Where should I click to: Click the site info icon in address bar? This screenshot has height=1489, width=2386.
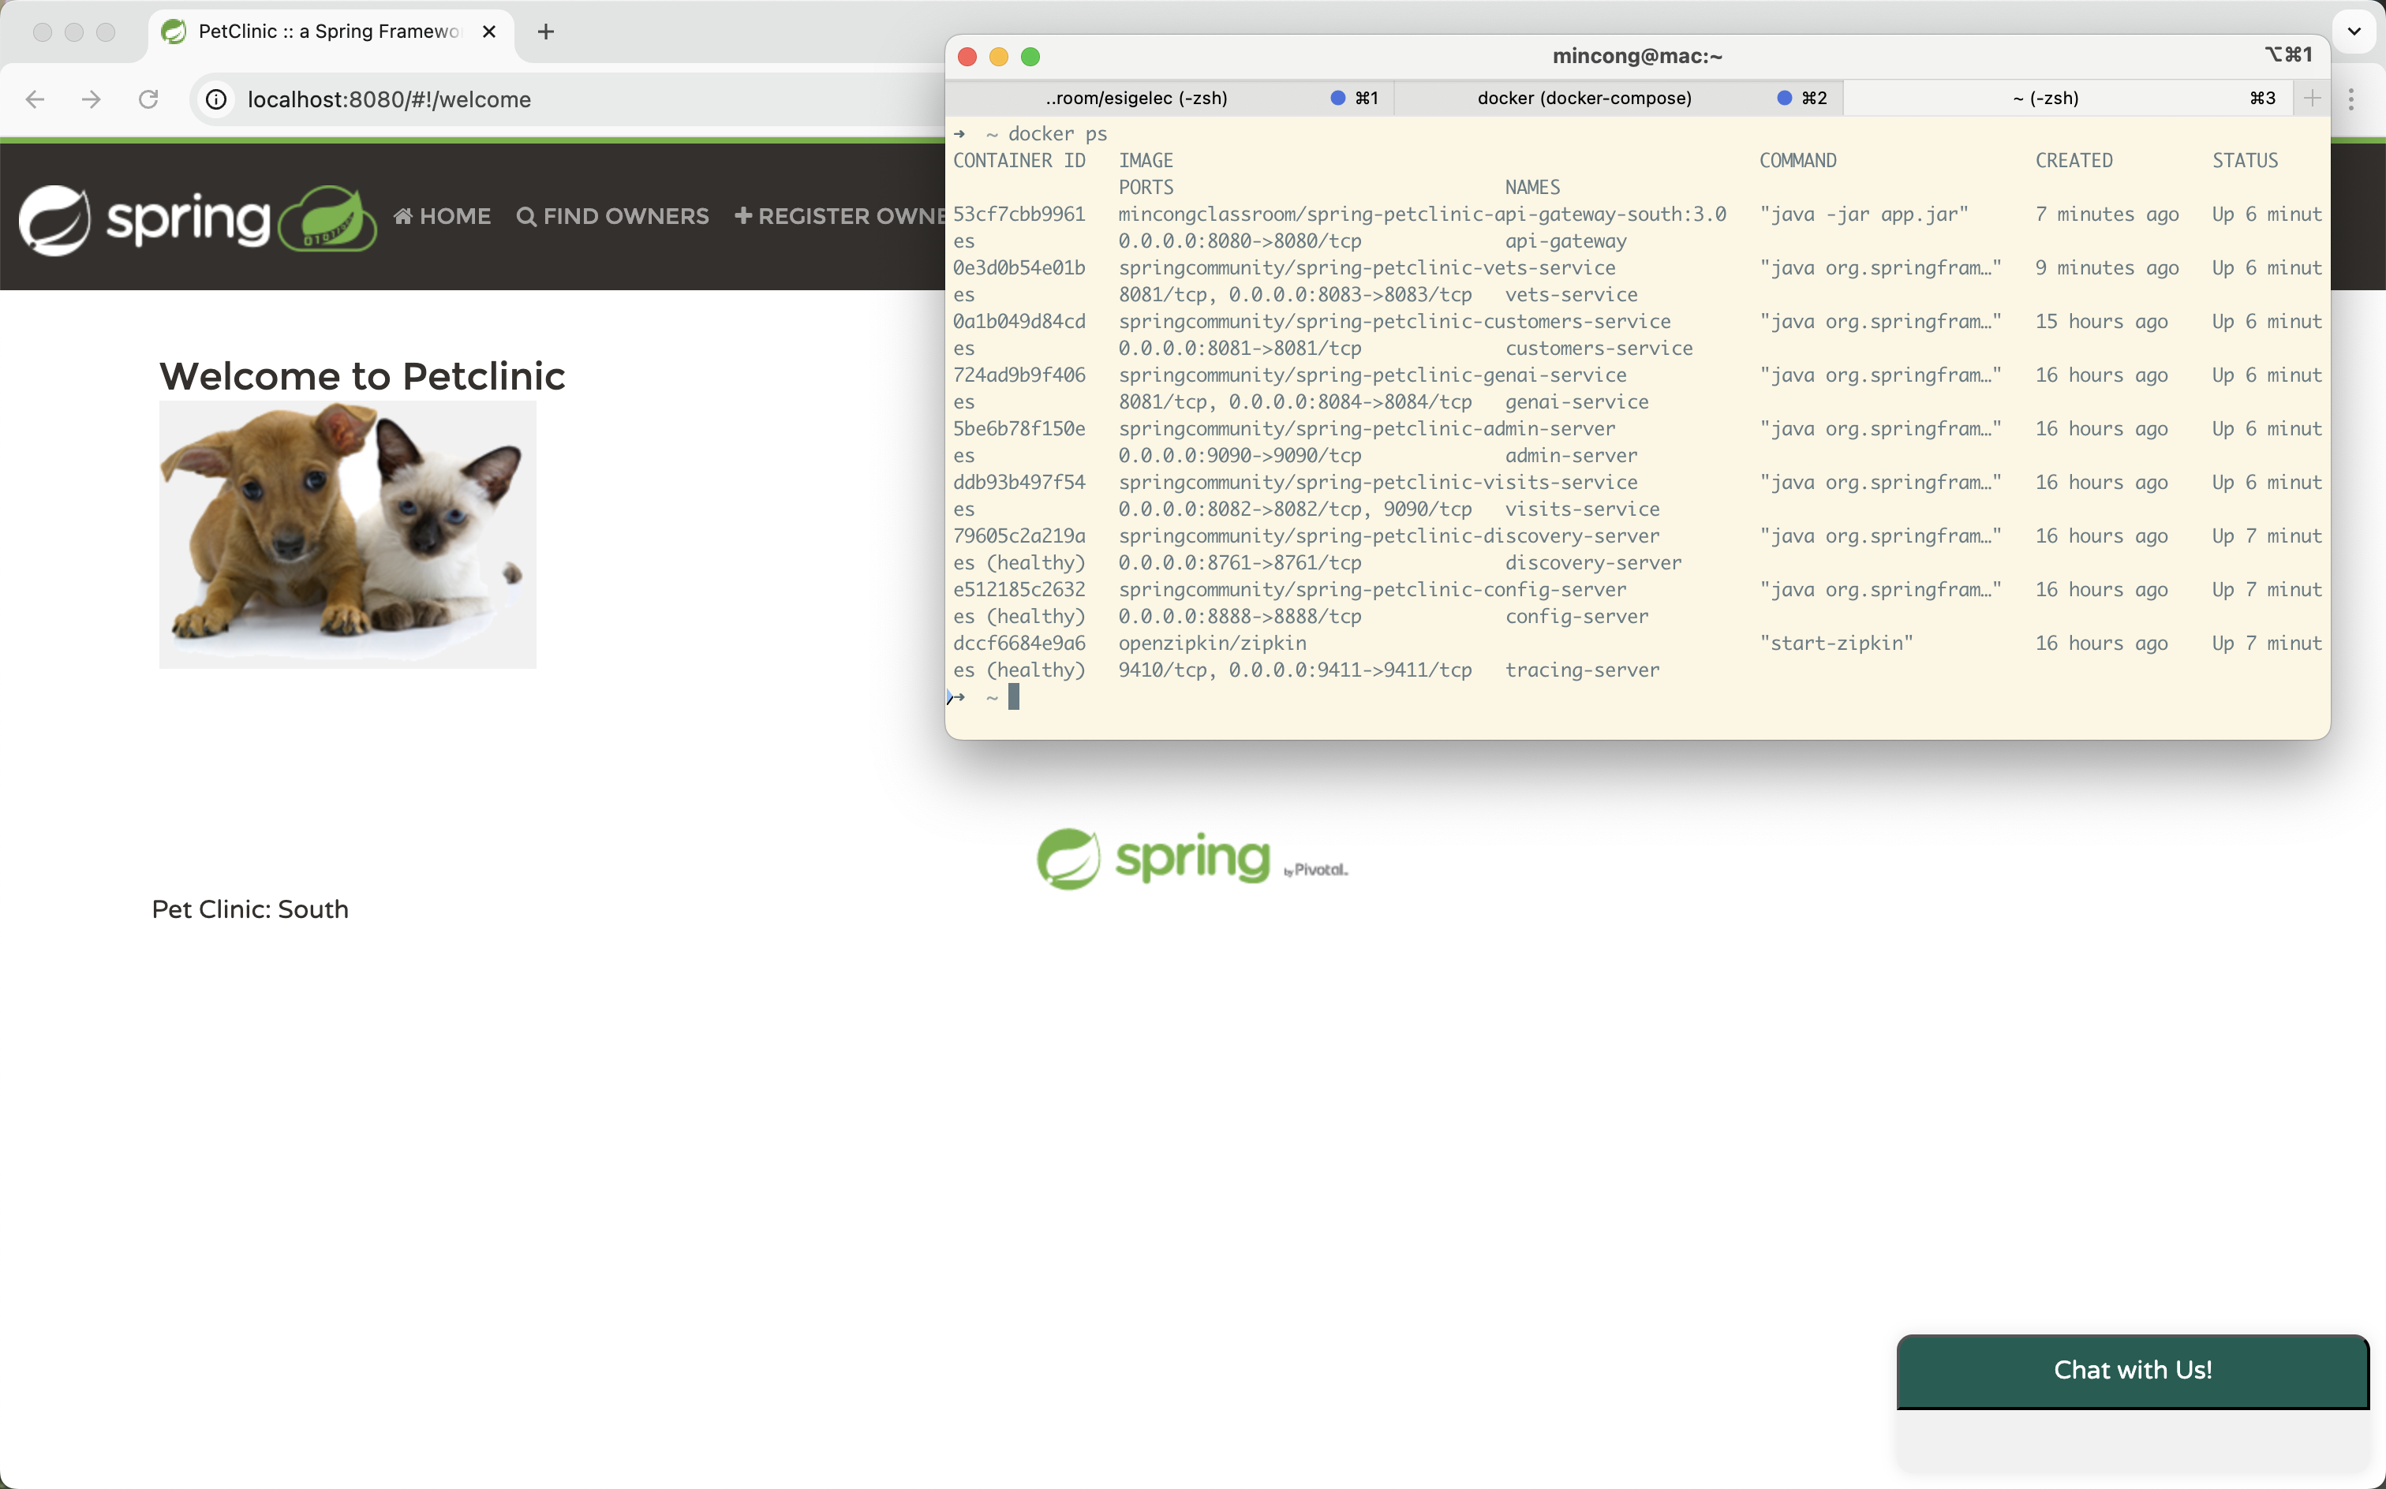pos(215,99)
